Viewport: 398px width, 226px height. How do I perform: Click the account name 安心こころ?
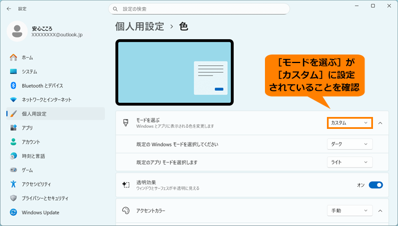[42, 28]
